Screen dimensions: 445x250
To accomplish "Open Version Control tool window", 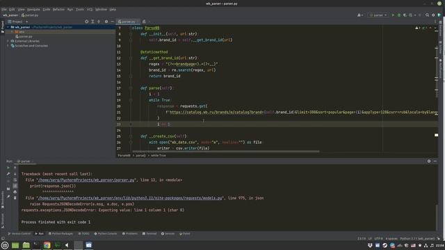I will [x=19, y=234].
